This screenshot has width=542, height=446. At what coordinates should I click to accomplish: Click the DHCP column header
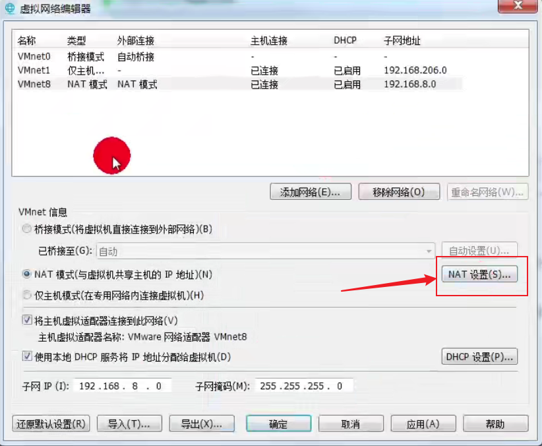coord(345,40)
